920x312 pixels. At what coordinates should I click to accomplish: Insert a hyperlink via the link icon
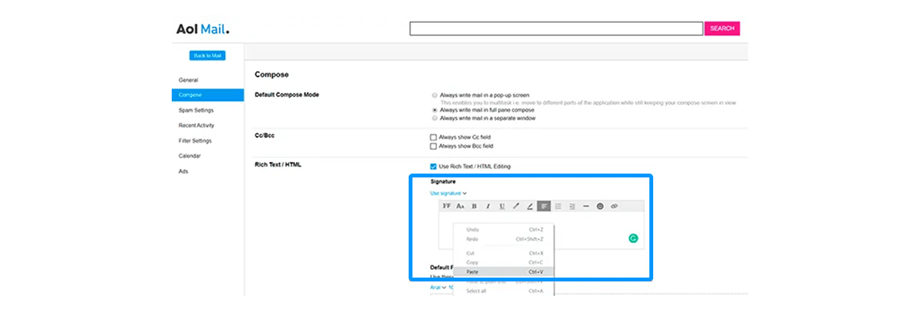pyautogui.click(x=614, y=206)
